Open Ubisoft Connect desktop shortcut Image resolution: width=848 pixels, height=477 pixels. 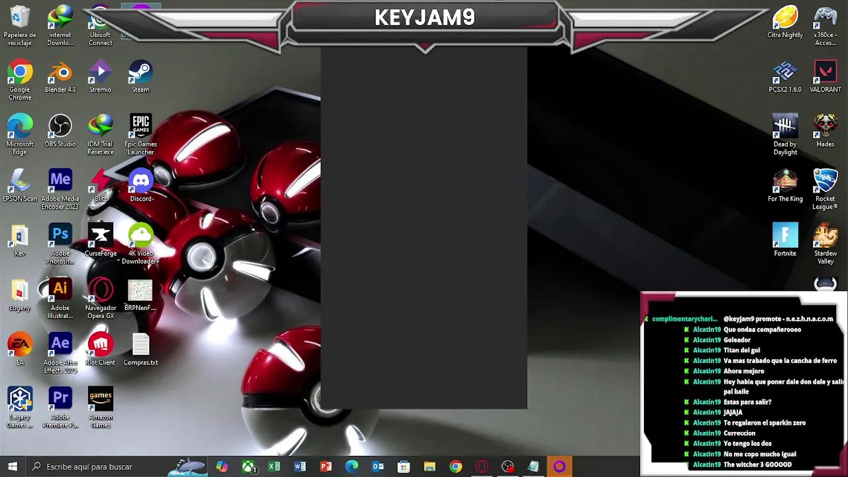click(100, 26)
